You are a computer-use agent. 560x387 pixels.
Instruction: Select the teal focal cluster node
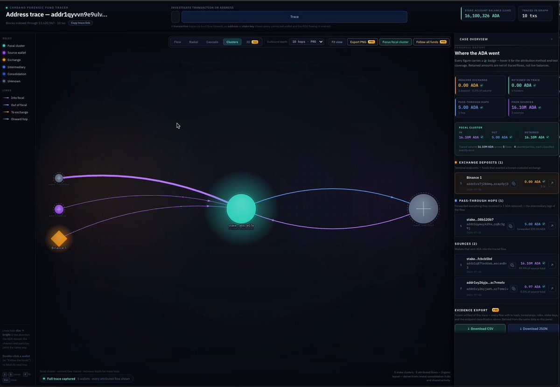point(241,209)
